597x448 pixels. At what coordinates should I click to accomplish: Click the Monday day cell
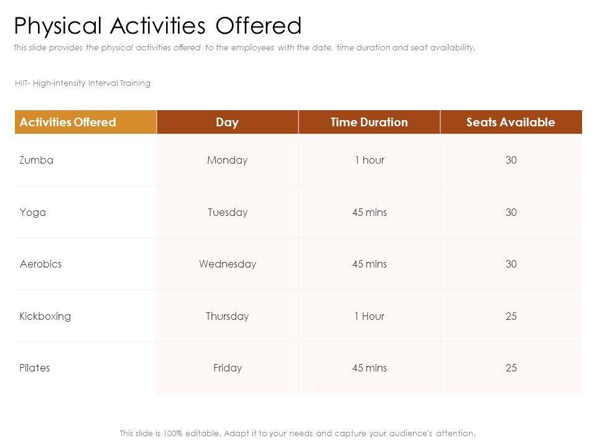pyautogui.click(x=227, y=160)
